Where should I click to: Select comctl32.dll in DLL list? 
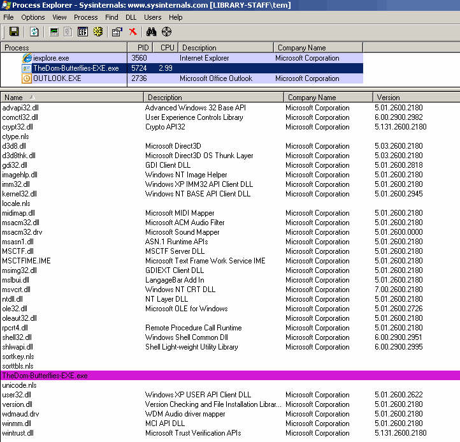(20, 117)
